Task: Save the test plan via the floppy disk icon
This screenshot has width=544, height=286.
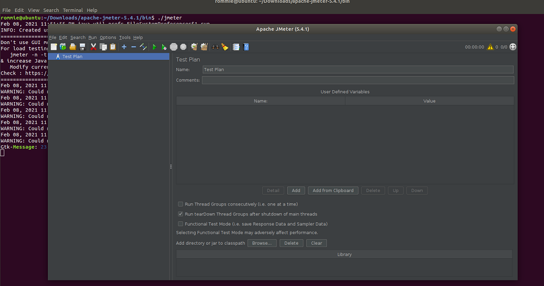Action: tap(82, 47)
